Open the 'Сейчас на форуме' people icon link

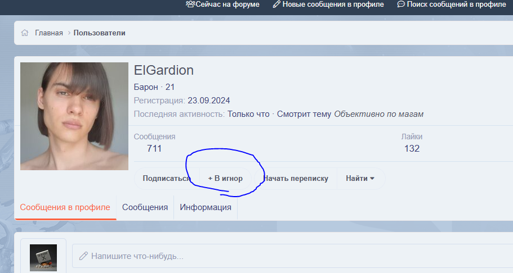coord(191,4)
